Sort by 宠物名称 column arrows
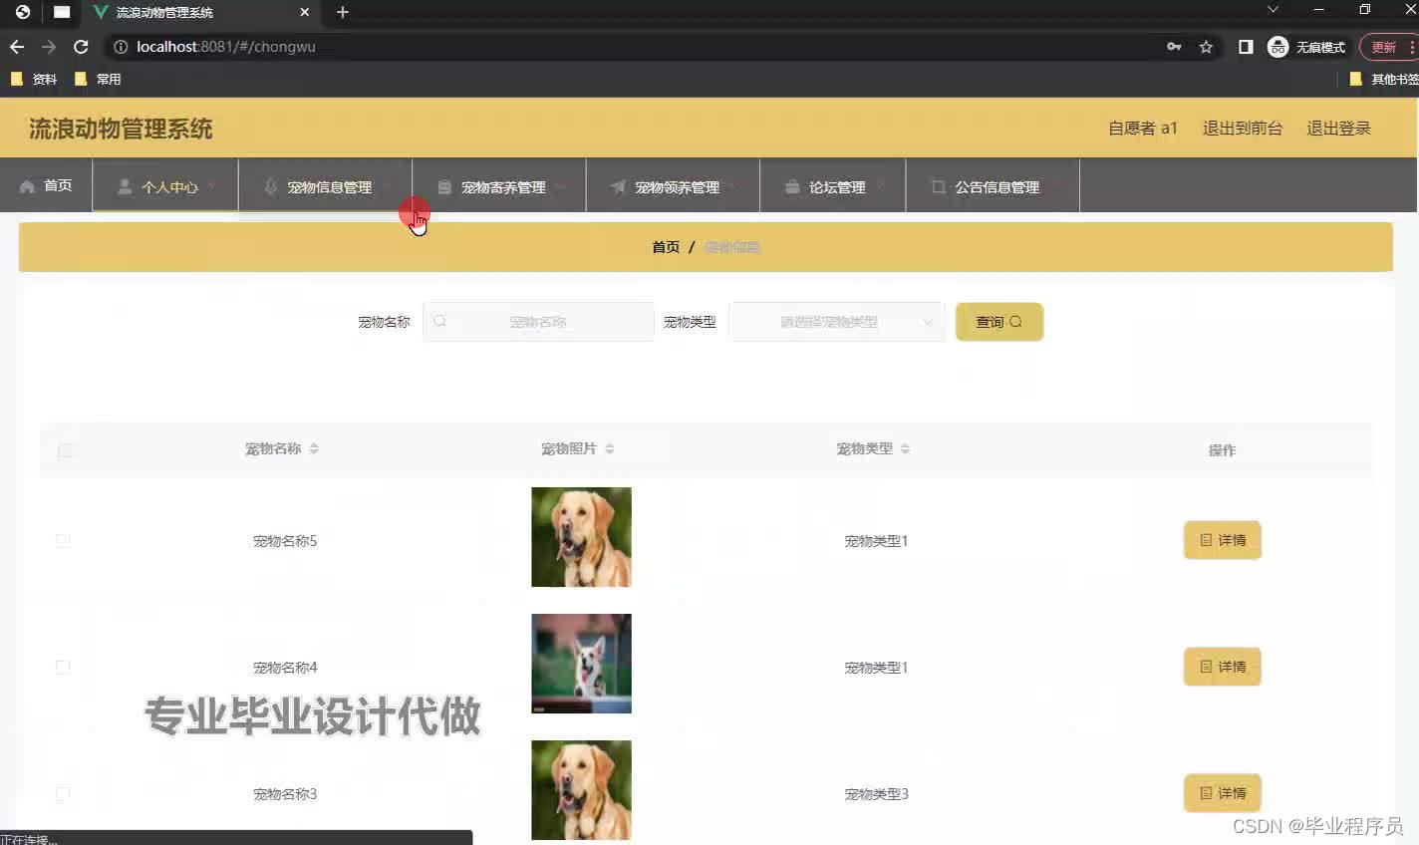Image resolution: width=1419 pixels, height=845 pixels. click(x=314, y=448)
